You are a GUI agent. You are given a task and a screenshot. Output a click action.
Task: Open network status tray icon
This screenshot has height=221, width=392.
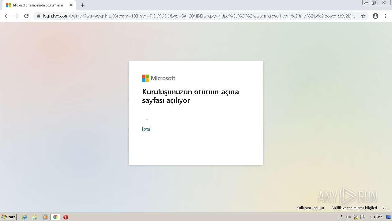click(356, 217)
